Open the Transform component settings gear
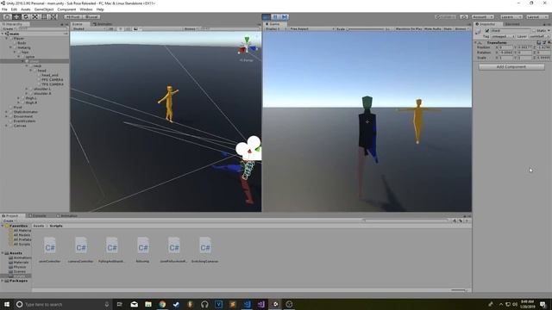The width and height of the screenshot is (552, 310). tap(549, 42)
